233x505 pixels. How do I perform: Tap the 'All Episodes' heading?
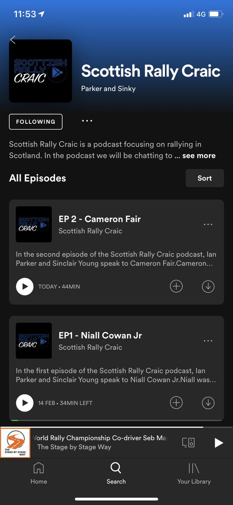(x=37, y=178)
